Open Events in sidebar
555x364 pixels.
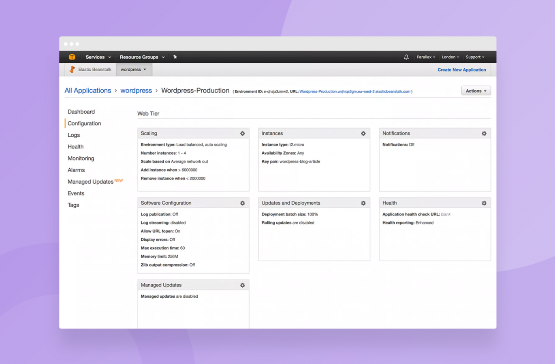(x=76, y=193)
